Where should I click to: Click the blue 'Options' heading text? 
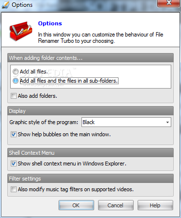tap(50, 23)
